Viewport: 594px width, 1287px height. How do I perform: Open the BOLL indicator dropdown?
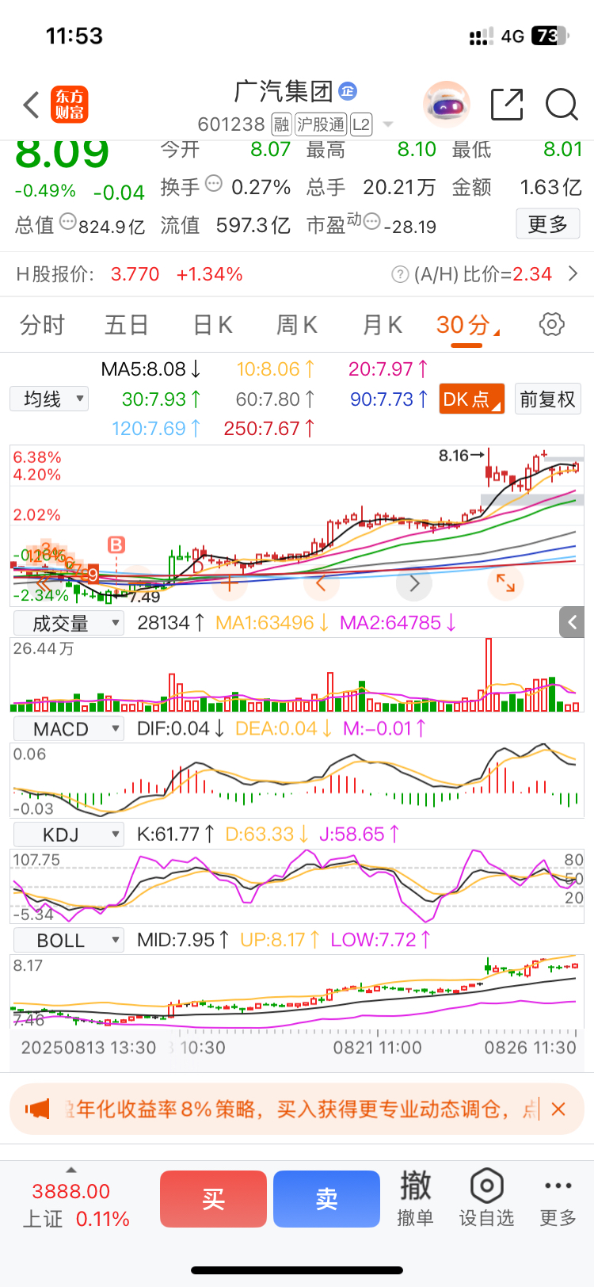point(69,941)
